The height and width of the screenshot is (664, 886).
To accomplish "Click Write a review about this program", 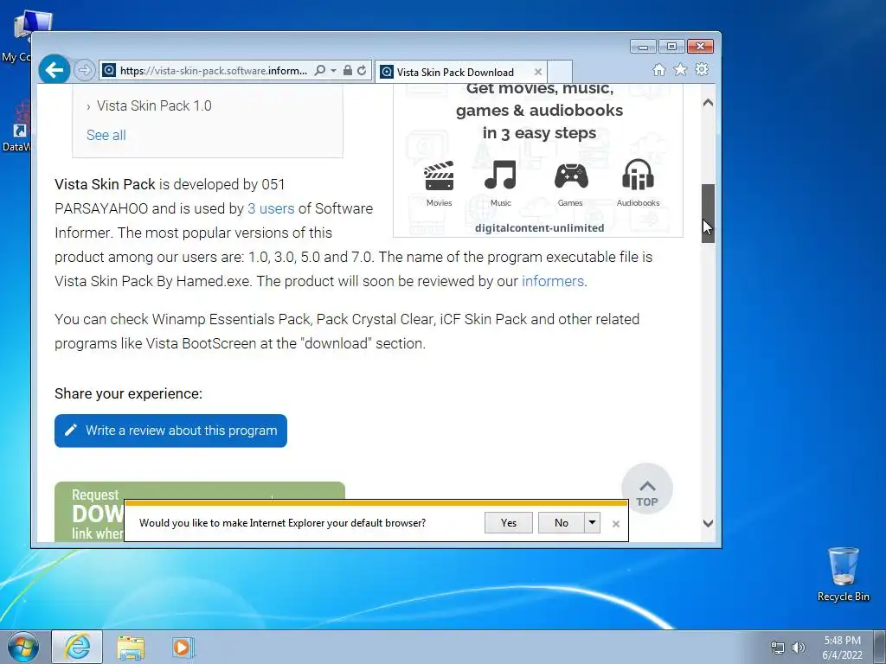I will [x=170, y=431].
